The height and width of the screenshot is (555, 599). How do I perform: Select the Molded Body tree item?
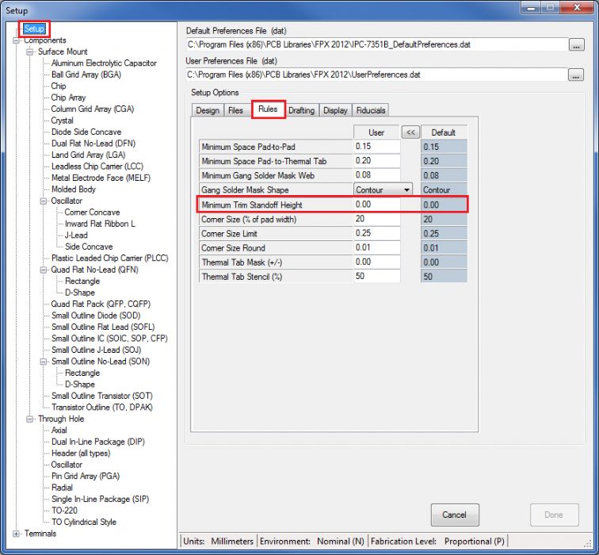click(74, 189)
